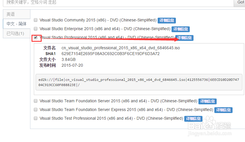
Task: Click the Go! search button
Action: 240,3
